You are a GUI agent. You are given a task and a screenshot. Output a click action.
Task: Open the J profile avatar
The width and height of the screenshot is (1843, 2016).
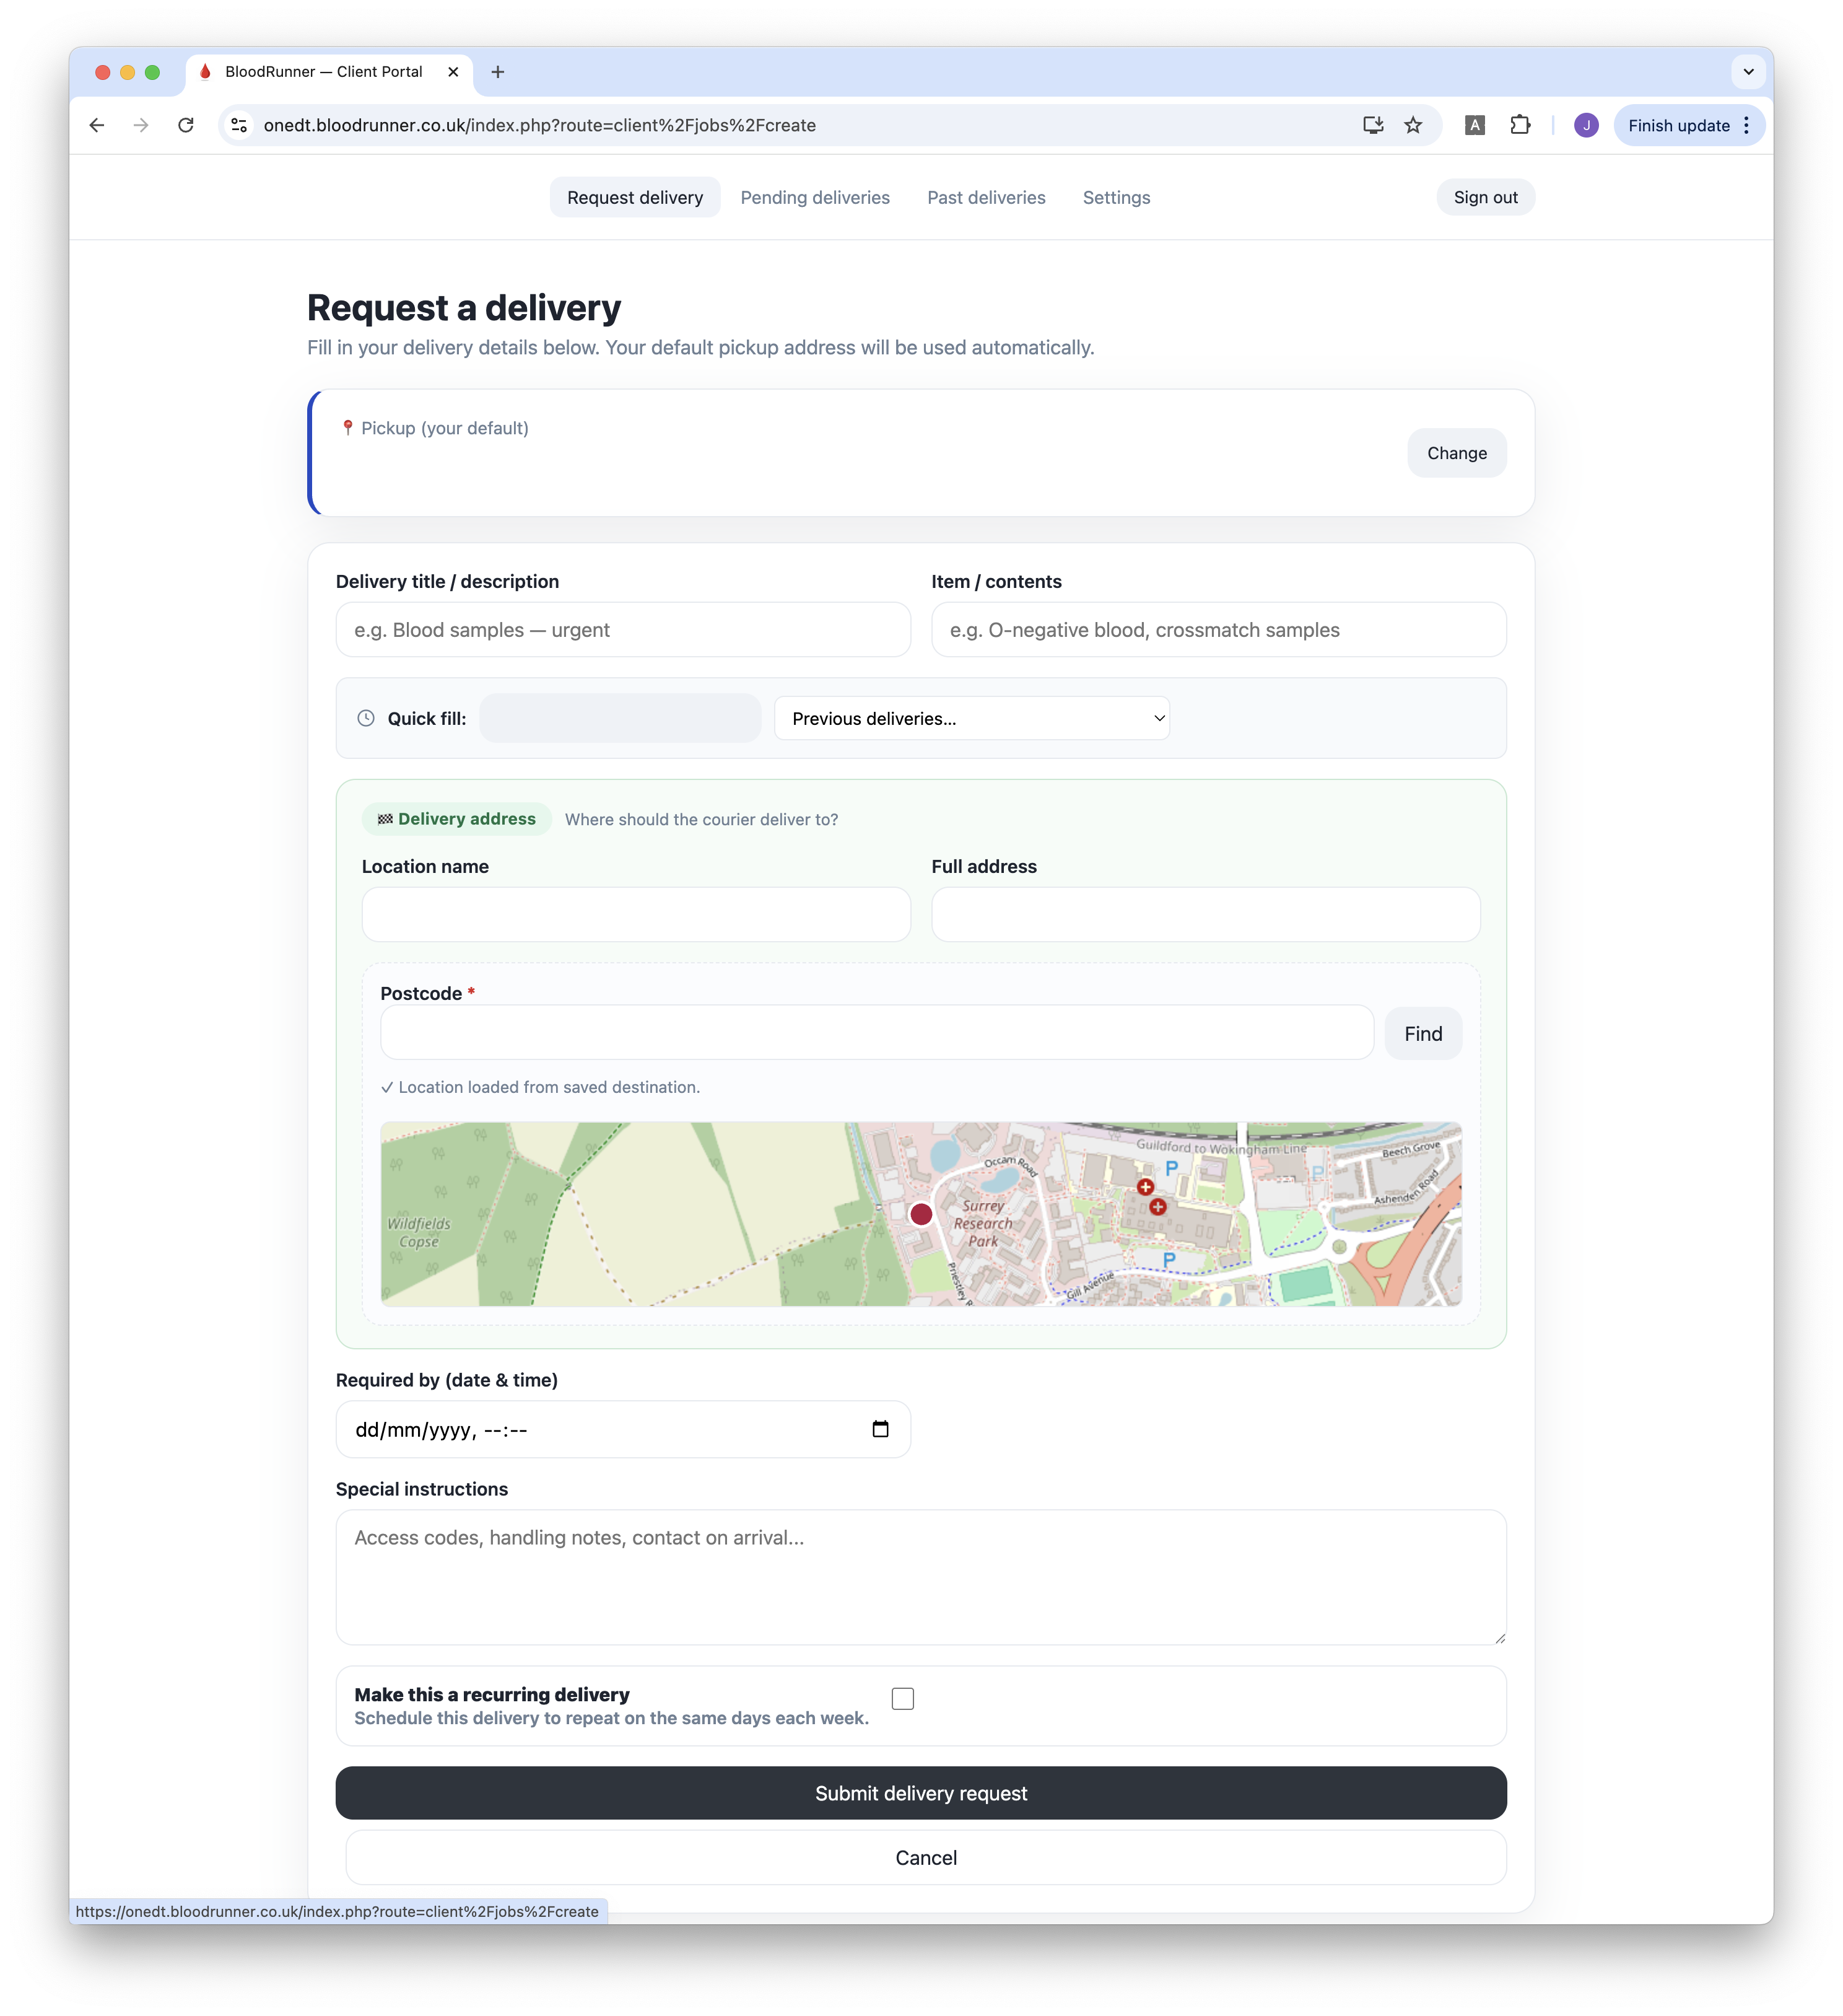pos(1585,125)
